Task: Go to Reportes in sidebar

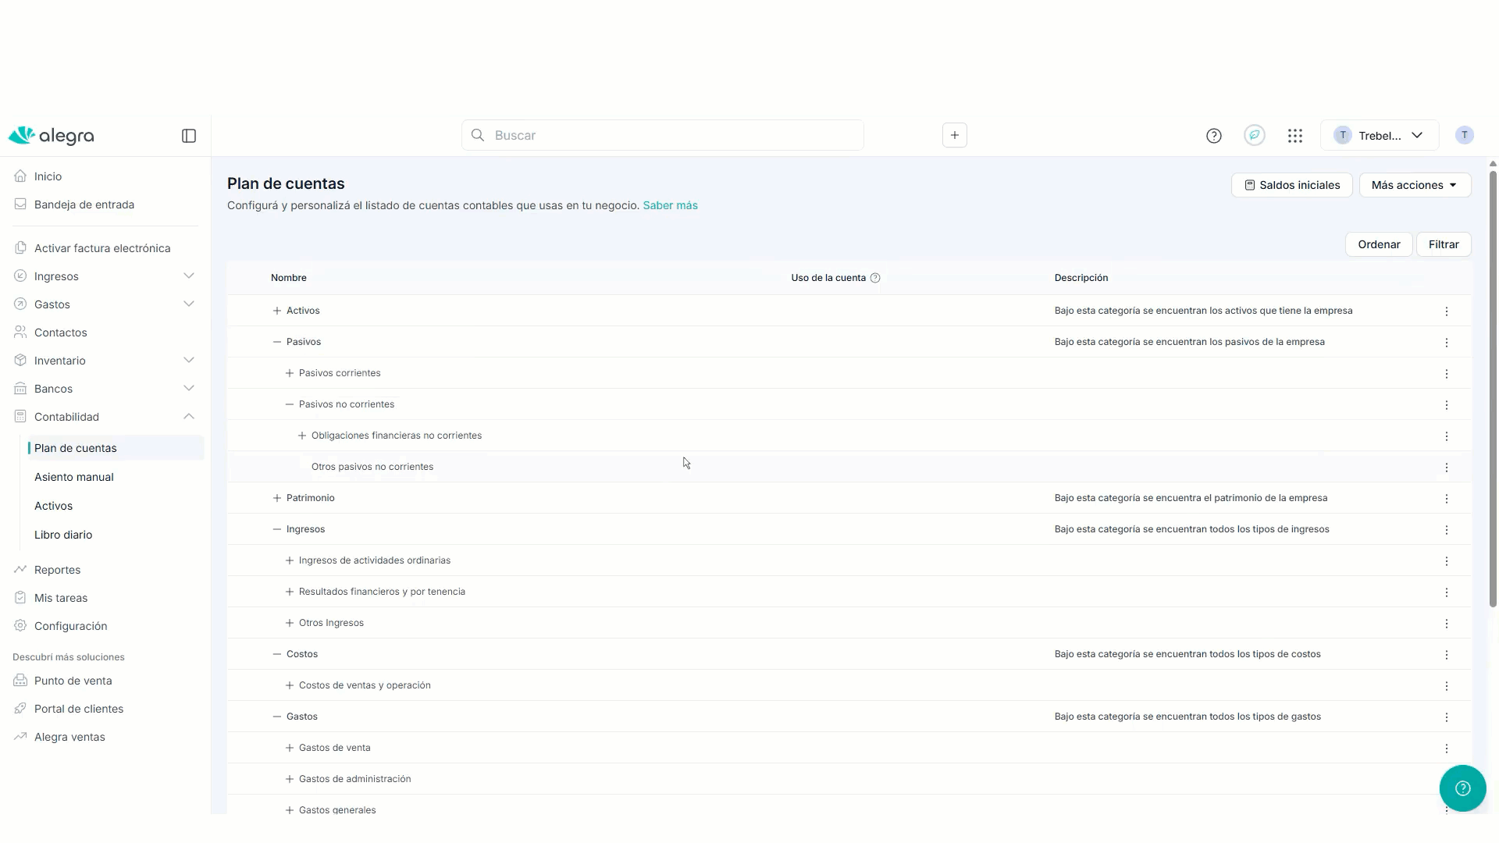Action: [57, 570]
